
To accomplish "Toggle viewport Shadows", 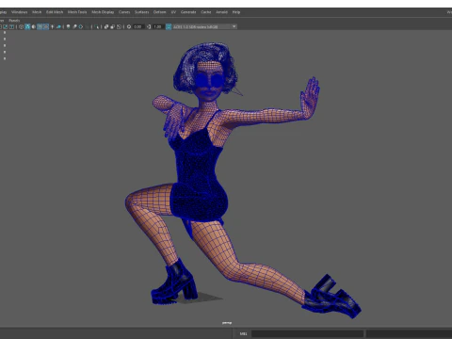I will 58,26.
